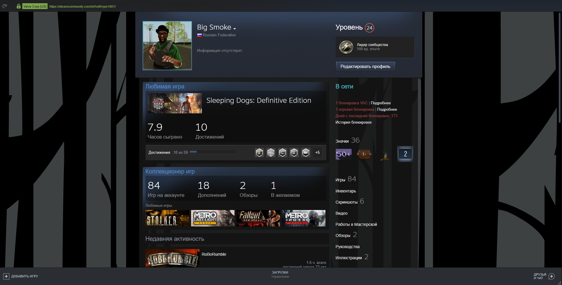Image resolution: width=562 pixels, height=285 pixels.
Task: Click the Редактировать профиль button
Action: click(x=365, y=66)
